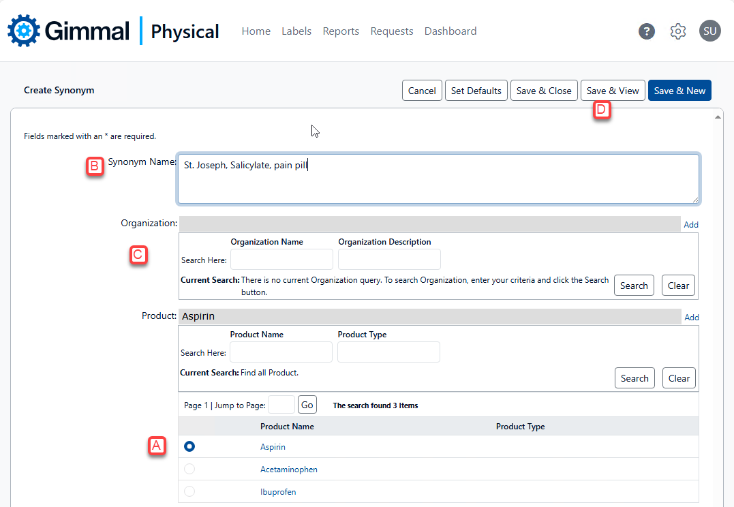This screenshot has width=734, height=507.
Task: Navigate to the Dashboard page
Action: 450,31
